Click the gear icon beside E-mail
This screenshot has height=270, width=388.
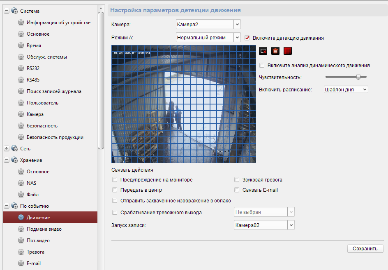[x=21, y=263]
